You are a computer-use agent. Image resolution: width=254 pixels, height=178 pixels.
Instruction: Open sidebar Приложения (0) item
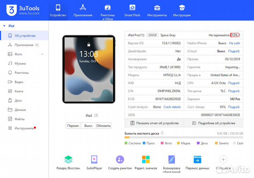(x=24, y=45)
